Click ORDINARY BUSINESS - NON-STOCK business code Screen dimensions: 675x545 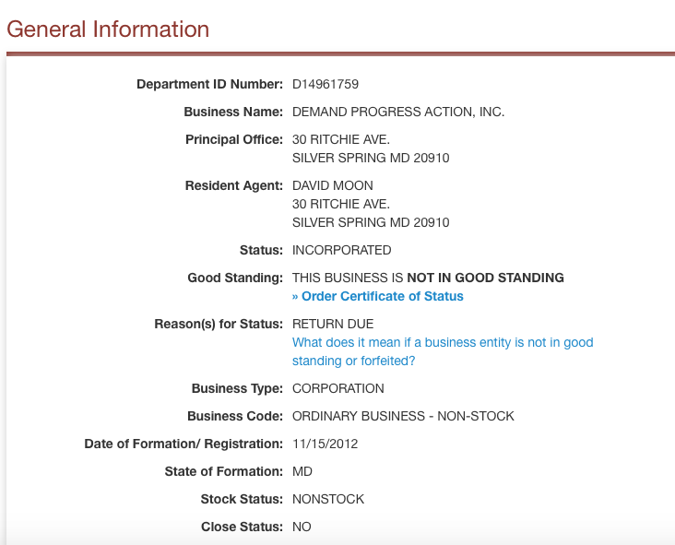click(x=403, y=416)
